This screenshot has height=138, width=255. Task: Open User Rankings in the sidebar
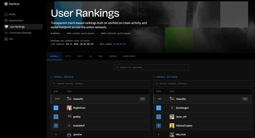23,27
